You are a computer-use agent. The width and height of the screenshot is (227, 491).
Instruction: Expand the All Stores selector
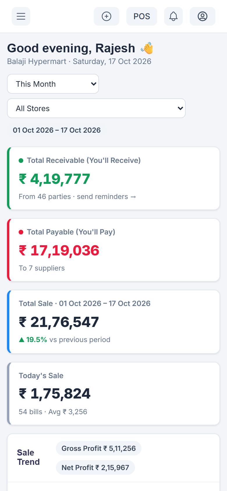click(x=96, y=108)
